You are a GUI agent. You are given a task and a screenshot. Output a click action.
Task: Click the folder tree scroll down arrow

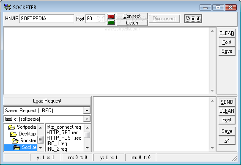pyautogui.click(x=41, y=148)
